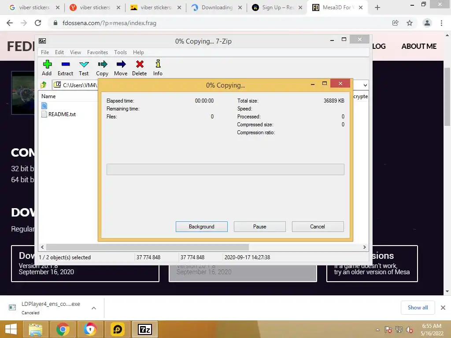Viewport: 451px width, 338px height.
Task: Click Show all downloads
Action: [418, 308]
